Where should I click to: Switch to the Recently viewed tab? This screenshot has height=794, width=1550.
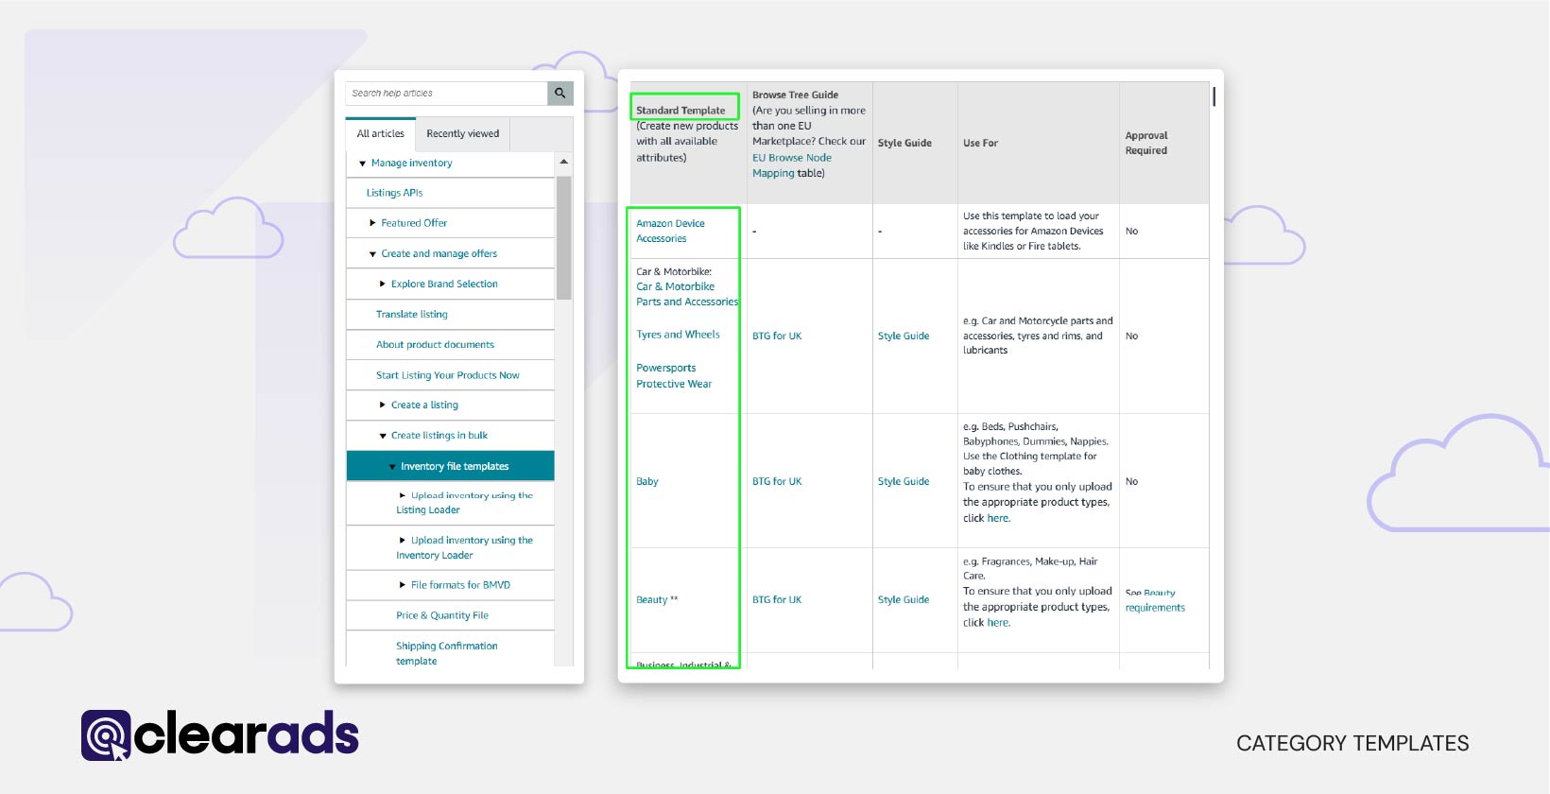pyautogui.click(x=462, y=134)
